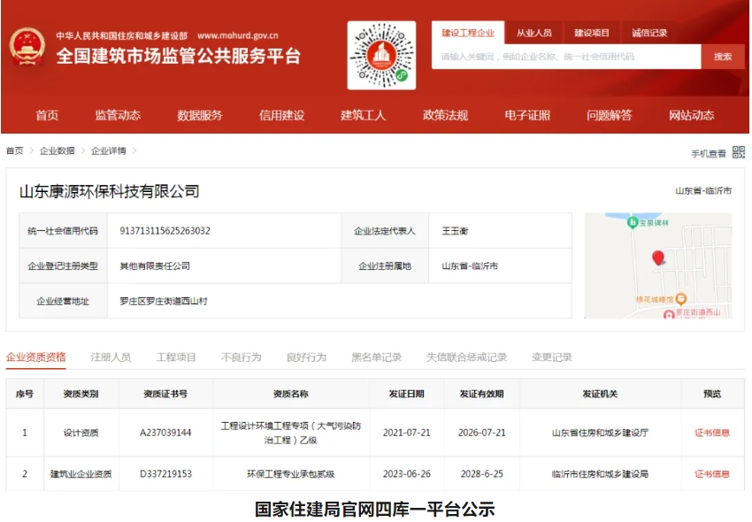Screen dimensions: 752x522
Task: Click the credit code 913713115625263032
Action: coord(165,231)
